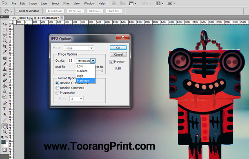Viewport: 249px width, 159px height.
Task: Select Baseline Optimized format option
Action: click(x=57, y=88)
